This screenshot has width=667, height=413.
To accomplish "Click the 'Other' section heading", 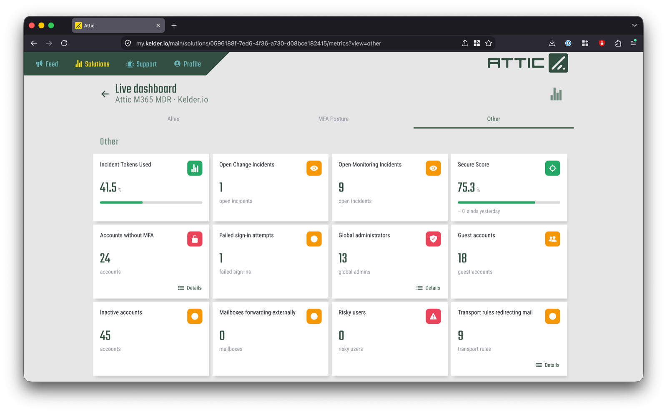I will coord(109,142).
